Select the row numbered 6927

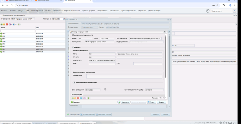33,46
